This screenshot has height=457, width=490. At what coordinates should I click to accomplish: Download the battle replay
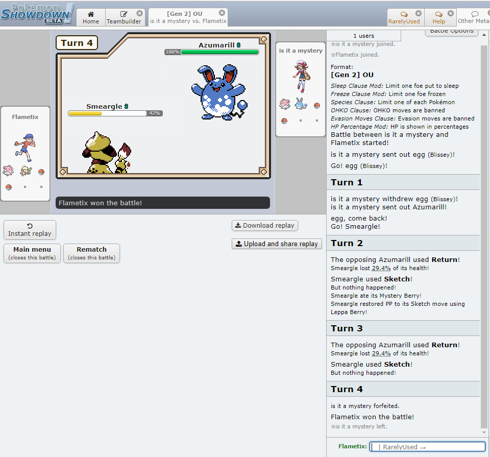[x=265, y=225]
